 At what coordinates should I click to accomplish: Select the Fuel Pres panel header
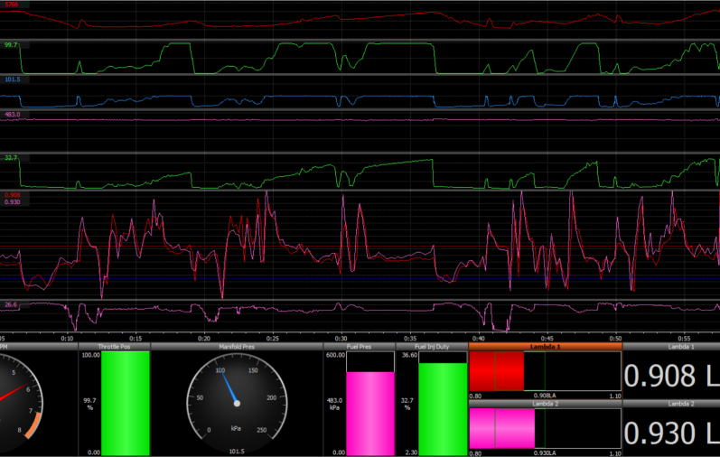point(359,347)
